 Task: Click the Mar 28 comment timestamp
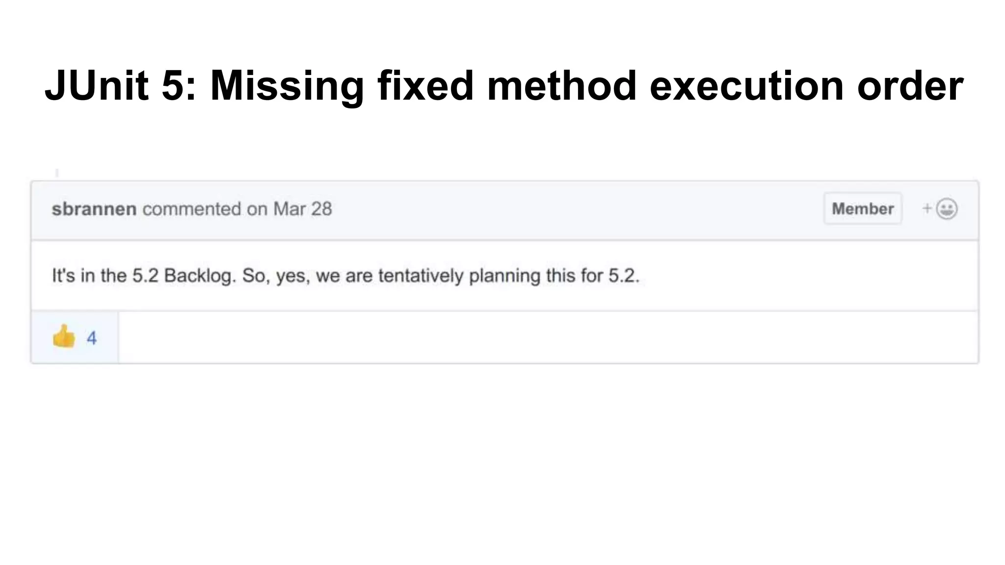(x=302, y=209)
